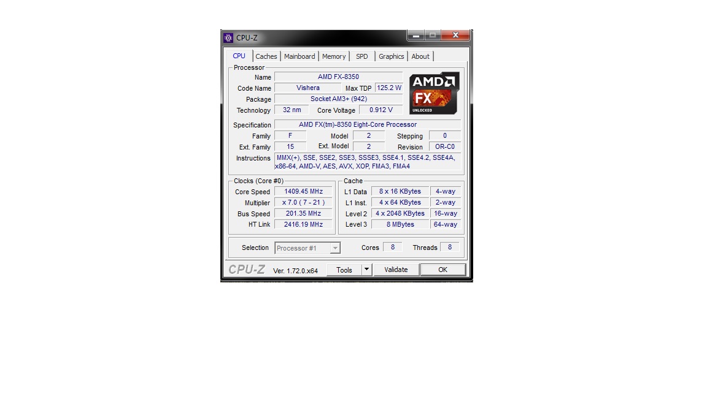Image resolution: width=707 pixels, height=397 pixels.
Task: Switch to the Caches tab
Action: click(266, 56)
